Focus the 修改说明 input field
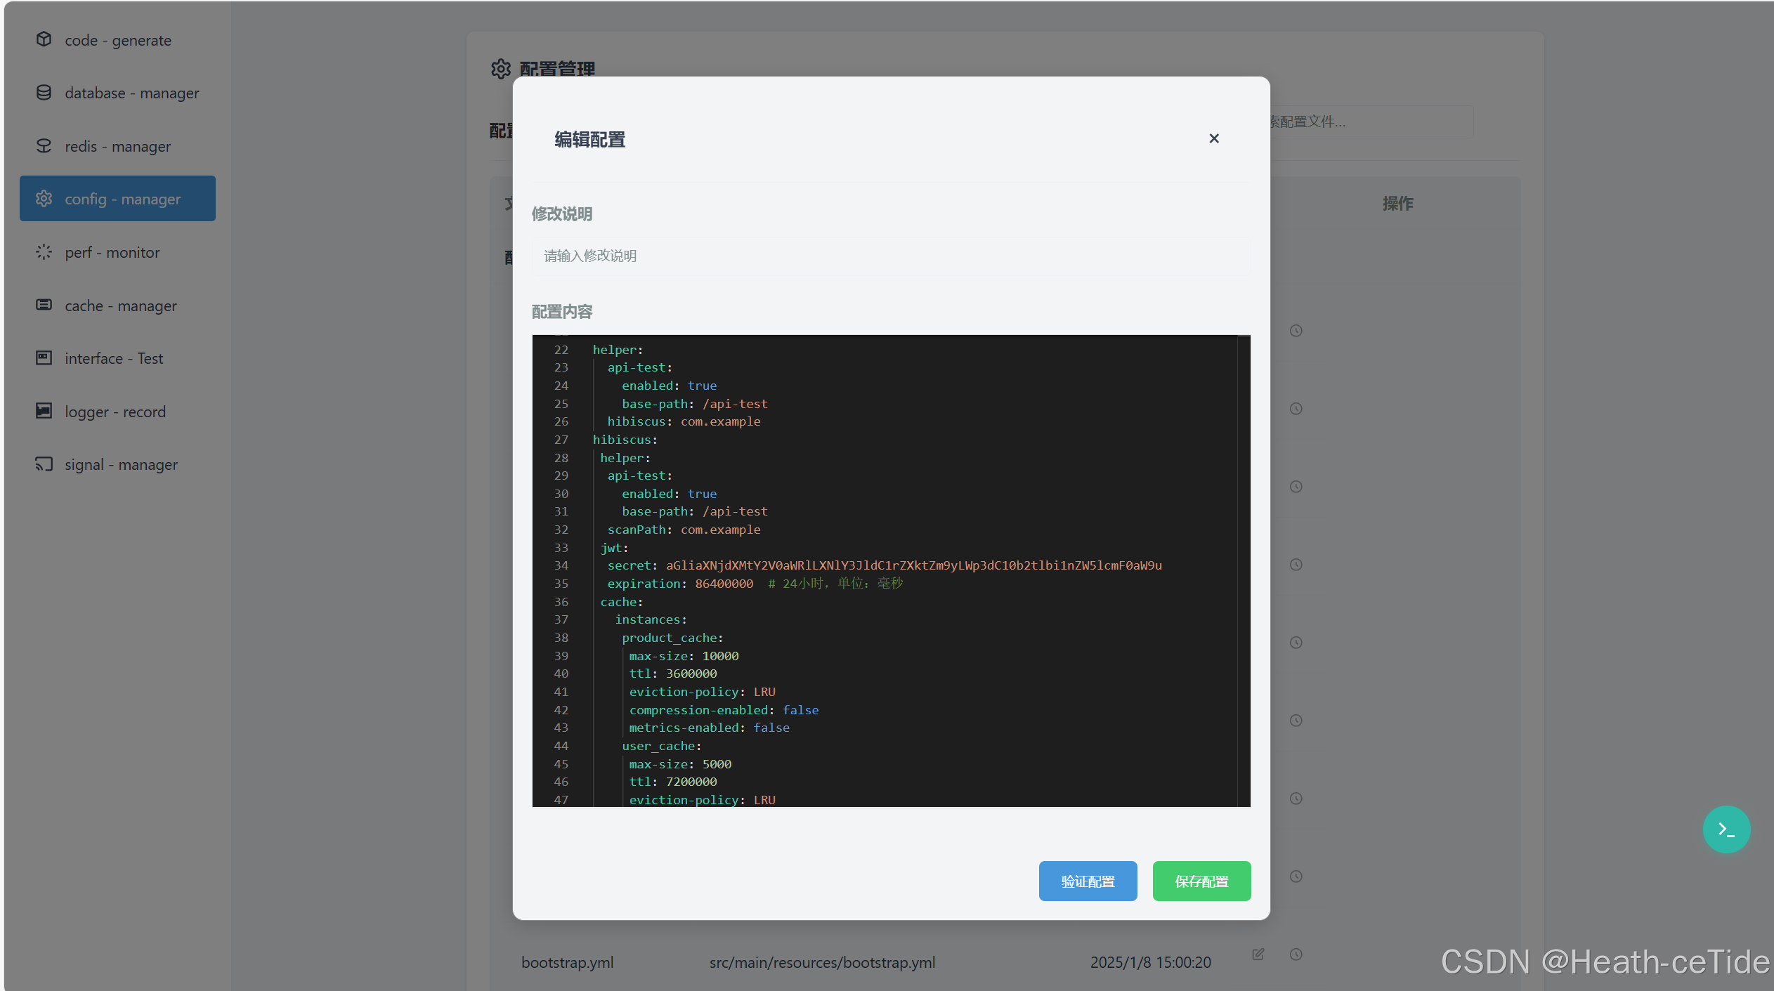The image size is (1774, 991). (x=890, y=256)
